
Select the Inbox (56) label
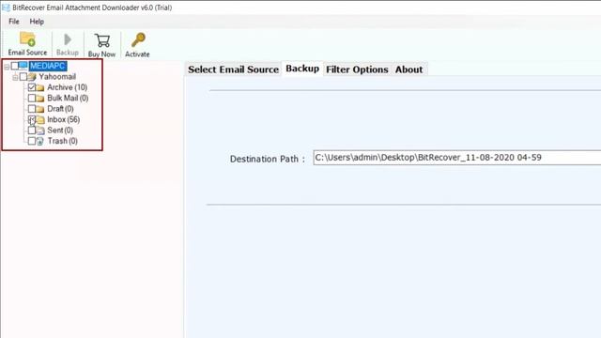64,119
